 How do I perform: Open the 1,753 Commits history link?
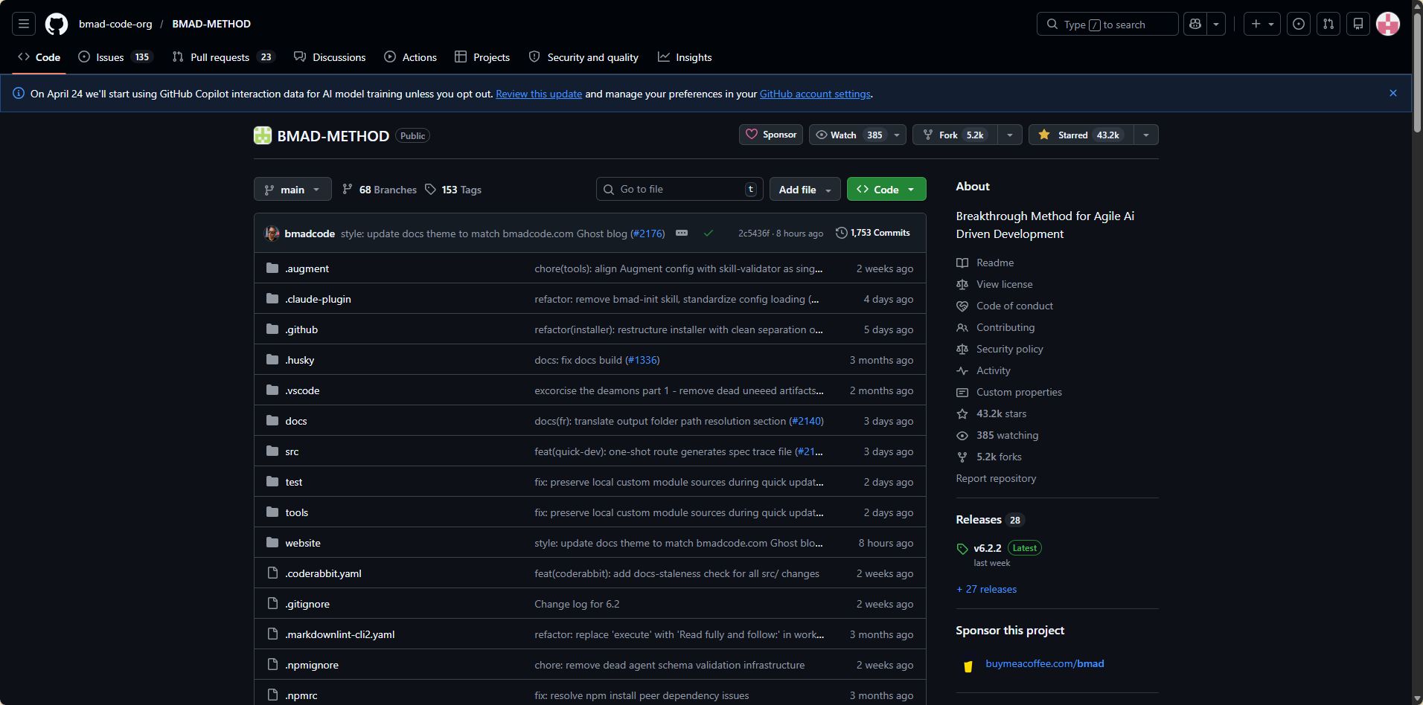click(x=873, y=234)
